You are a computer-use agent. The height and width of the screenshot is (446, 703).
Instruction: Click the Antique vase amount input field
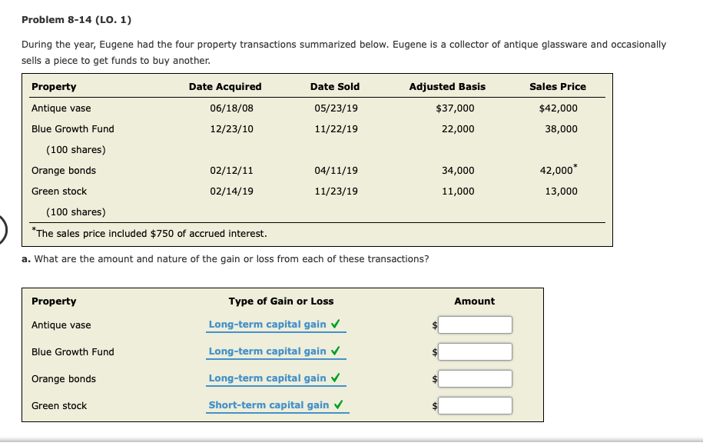[x=475, y=325]
